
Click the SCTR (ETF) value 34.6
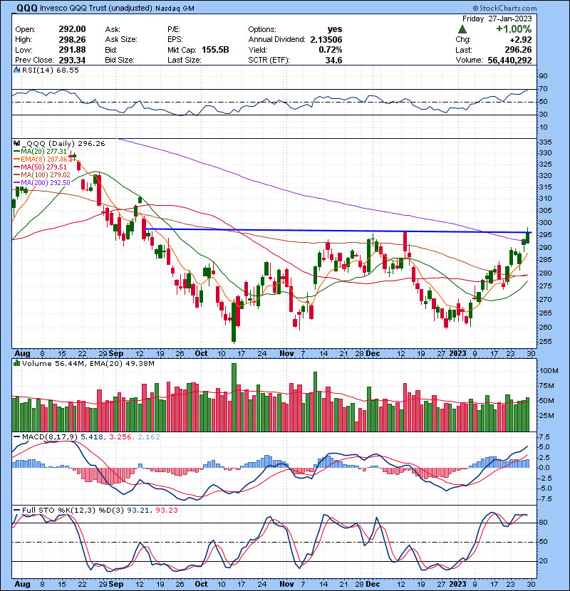point(334,60)
